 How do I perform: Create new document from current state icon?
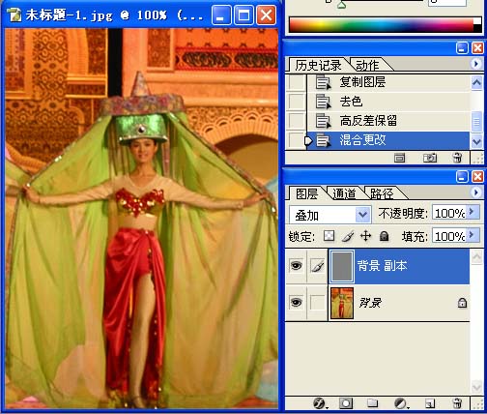click(x=399, y=158)
